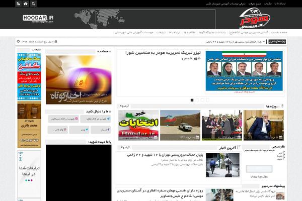Open the search magnifier icon
The width and height of the screenshot is (302, 201).
(33, 4)
